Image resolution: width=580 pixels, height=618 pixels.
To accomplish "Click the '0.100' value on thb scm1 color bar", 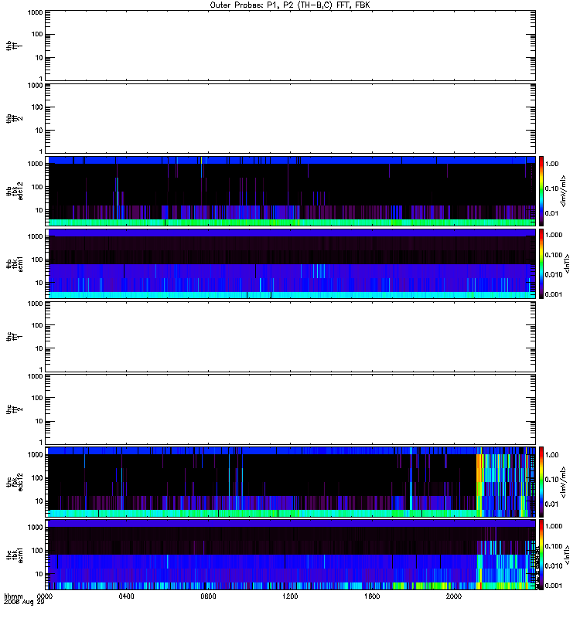I will pyautogui.click(x=554, y=255).
